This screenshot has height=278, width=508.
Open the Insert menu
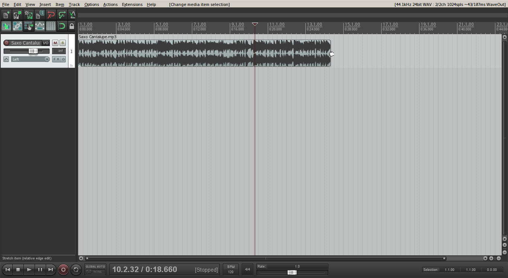click(x=45, y=4)
